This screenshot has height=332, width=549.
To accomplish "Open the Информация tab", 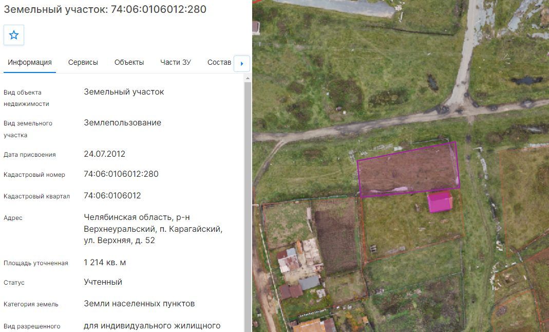I will coord(30,62).
